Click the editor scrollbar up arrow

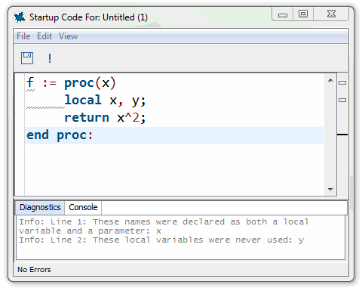(x=330, y=80)
